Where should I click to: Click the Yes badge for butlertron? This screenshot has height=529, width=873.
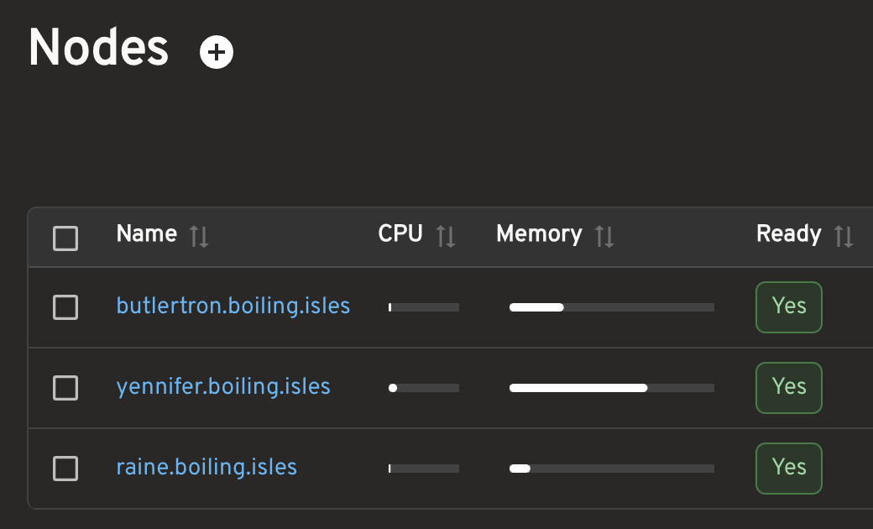pyautogui.click(x=788, y=307)
